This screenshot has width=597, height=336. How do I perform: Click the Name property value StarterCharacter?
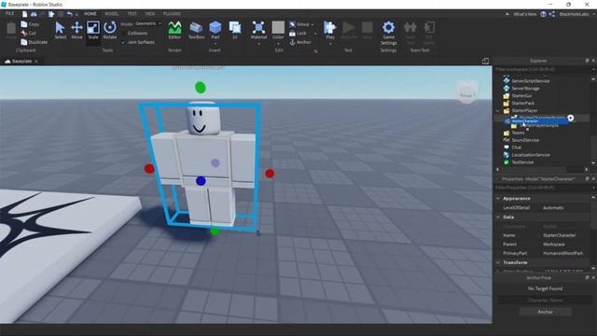coord(560,235)
